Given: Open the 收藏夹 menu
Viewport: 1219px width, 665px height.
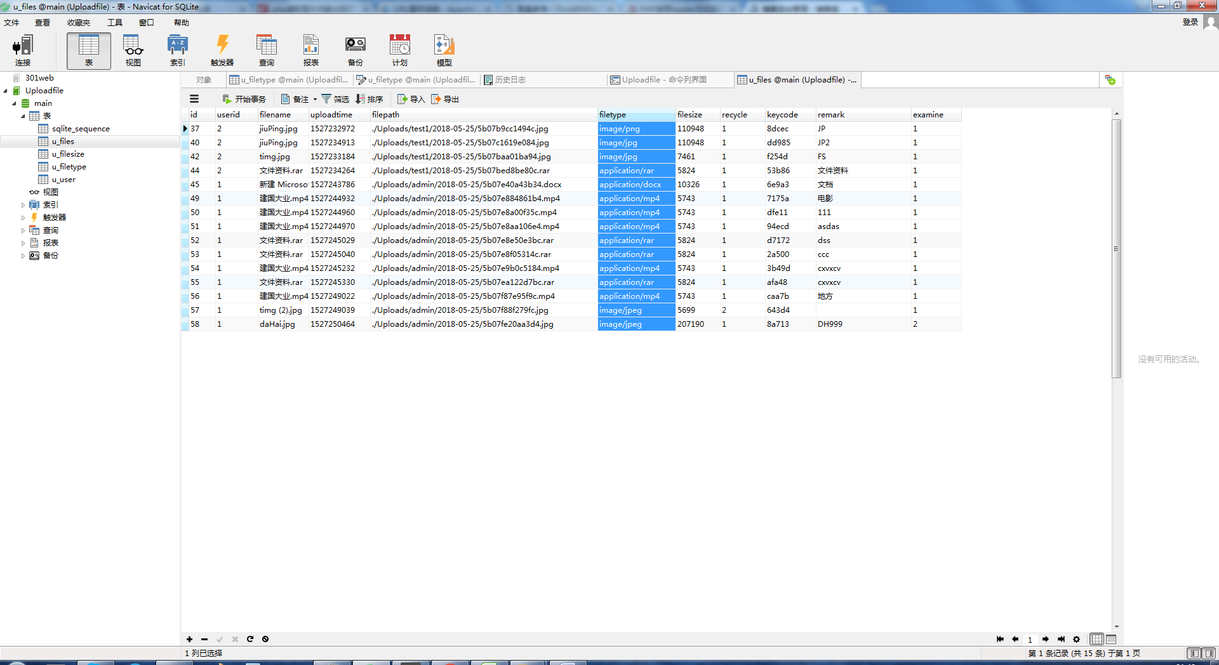Looking at the screenshot, I should point(79,22).
